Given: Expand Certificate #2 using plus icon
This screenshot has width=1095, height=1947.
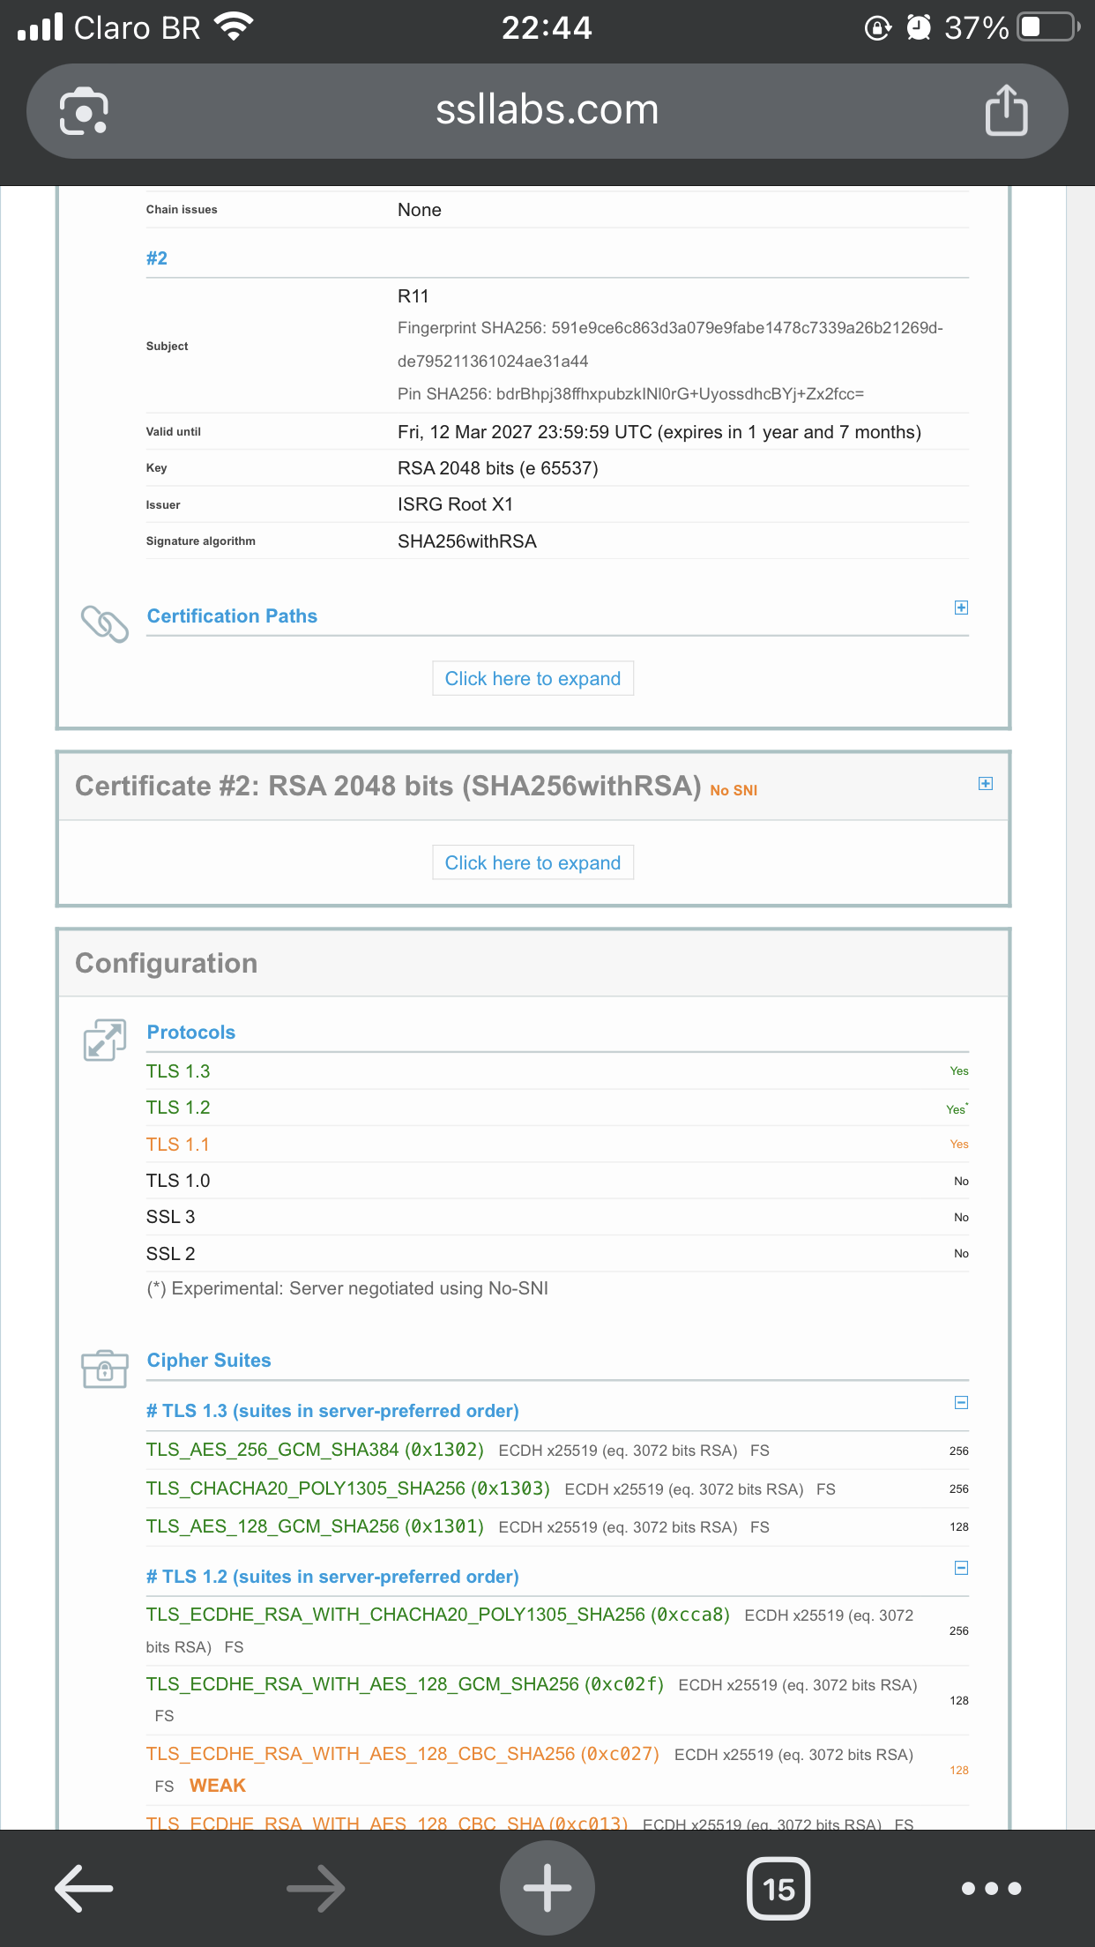Looking at the screenshot, I should tap(985, 784).
